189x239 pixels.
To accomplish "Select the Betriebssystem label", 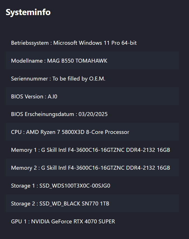I will [x=30, y=43].
